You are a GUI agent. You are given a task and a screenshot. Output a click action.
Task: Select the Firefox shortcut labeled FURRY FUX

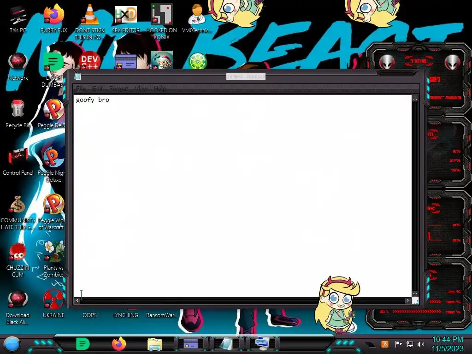[x=53, y=18]
